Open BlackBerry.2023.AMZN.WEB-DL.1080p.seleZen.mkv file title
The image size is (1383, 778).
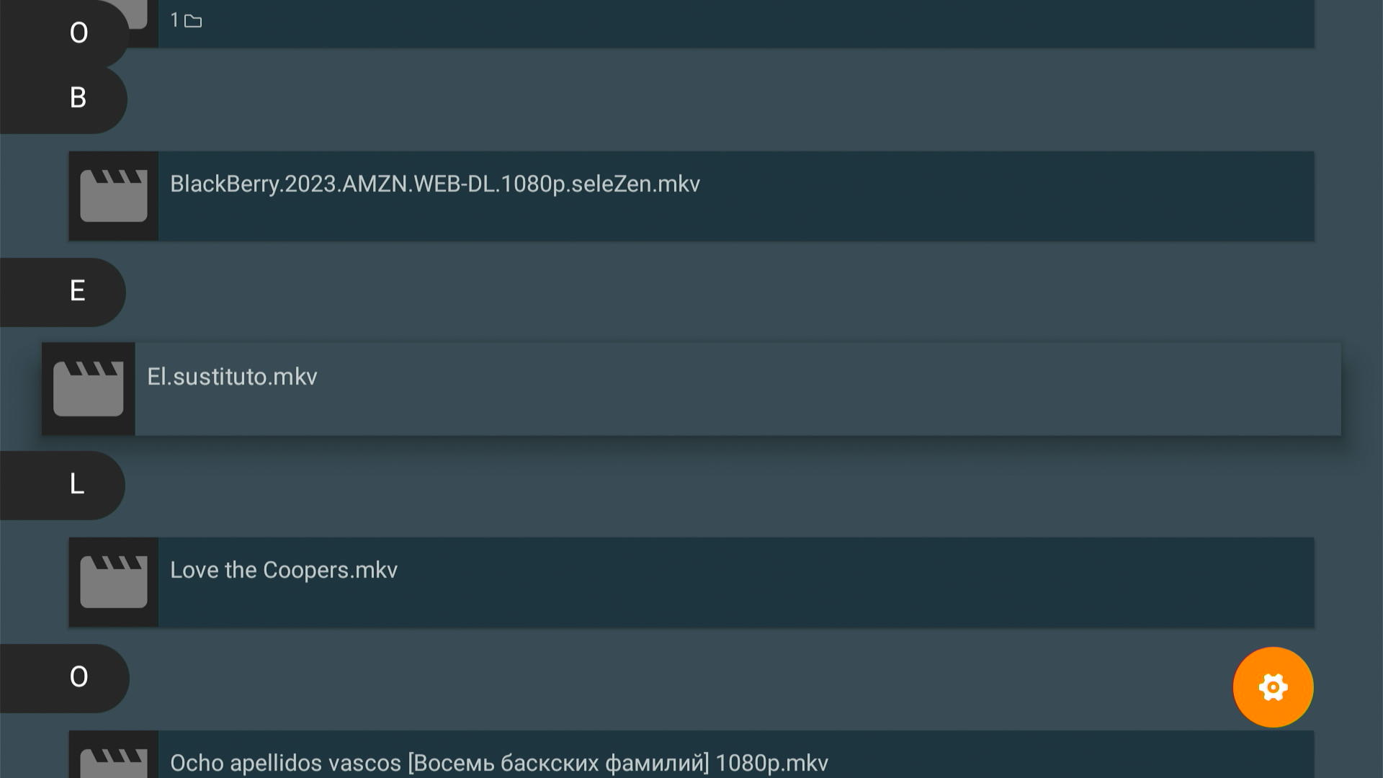(x=434, y=184)
